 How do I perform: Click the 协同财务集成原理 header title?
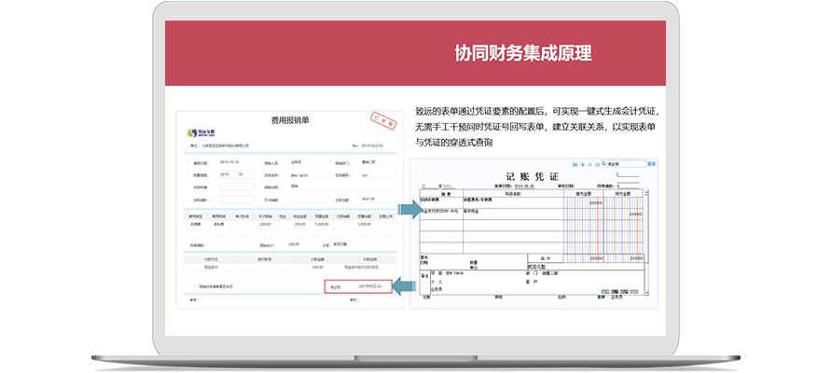[522, 53]
